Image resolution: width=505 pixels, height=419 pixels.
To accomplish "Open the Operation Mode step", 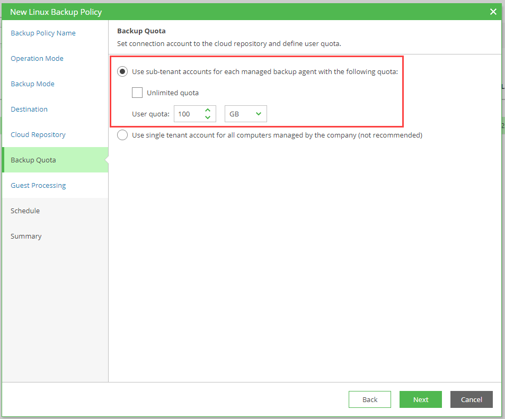I will click(37, 59).
